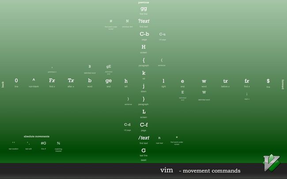Click the "- movement commands" footer text

tap(210, 171)
